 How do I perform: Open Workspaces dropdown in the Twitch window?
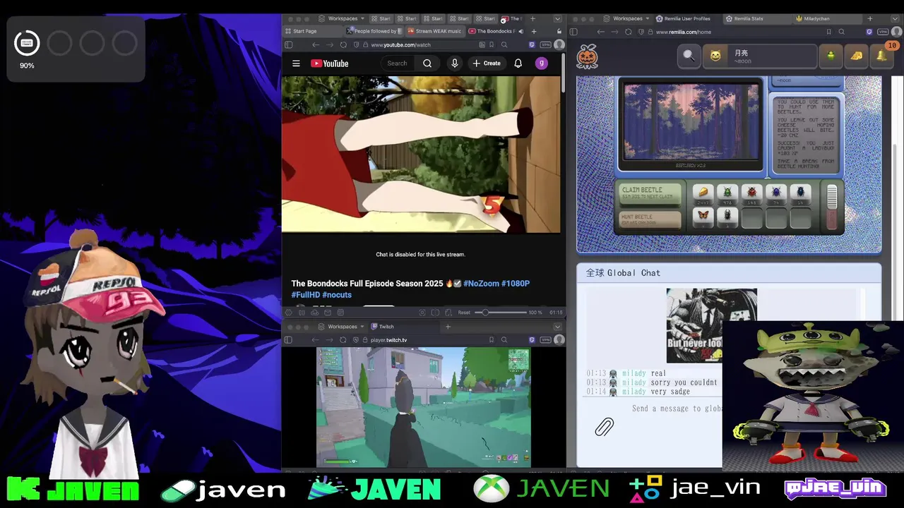point(342,327)
